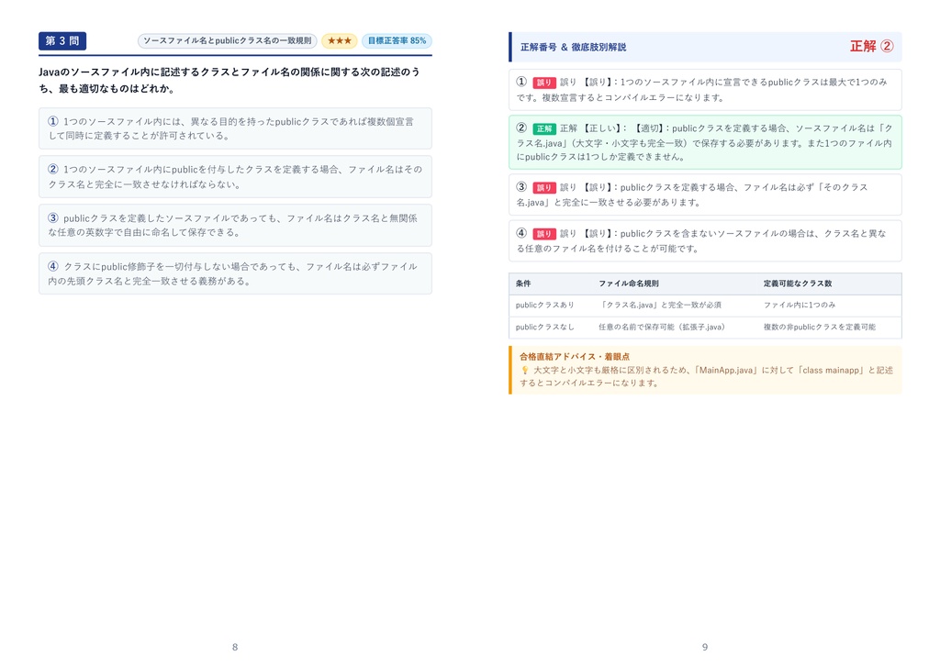Select answer option ② about matching file name
940x667 pixels.
coord(235,177)
